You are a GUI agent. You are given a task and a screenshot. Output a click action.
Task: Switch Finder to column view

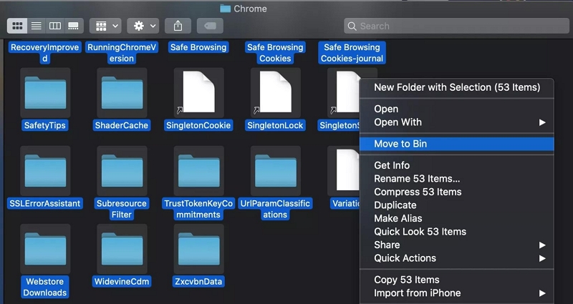point(55,26)
